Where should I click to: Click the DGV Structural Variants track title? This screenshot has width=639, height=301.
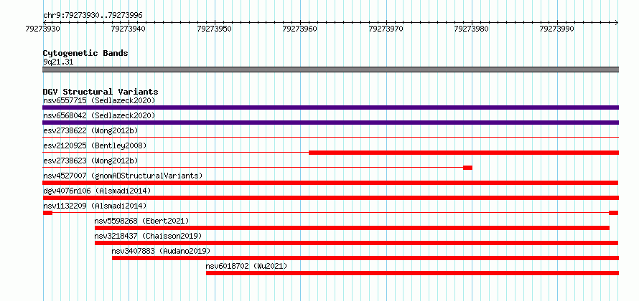[101, 92]
